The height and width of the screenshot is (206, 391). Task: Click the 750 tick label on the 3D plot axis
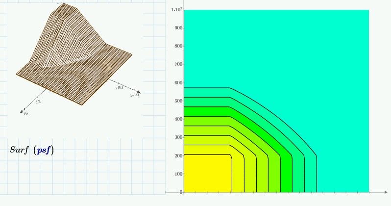tap(119, 88)
